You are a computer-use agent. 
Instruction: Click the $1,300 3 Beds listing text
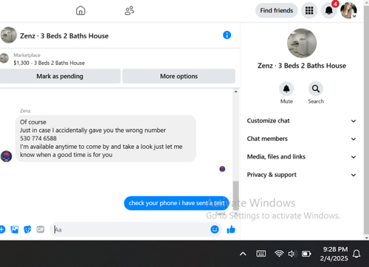coord(49,63)
